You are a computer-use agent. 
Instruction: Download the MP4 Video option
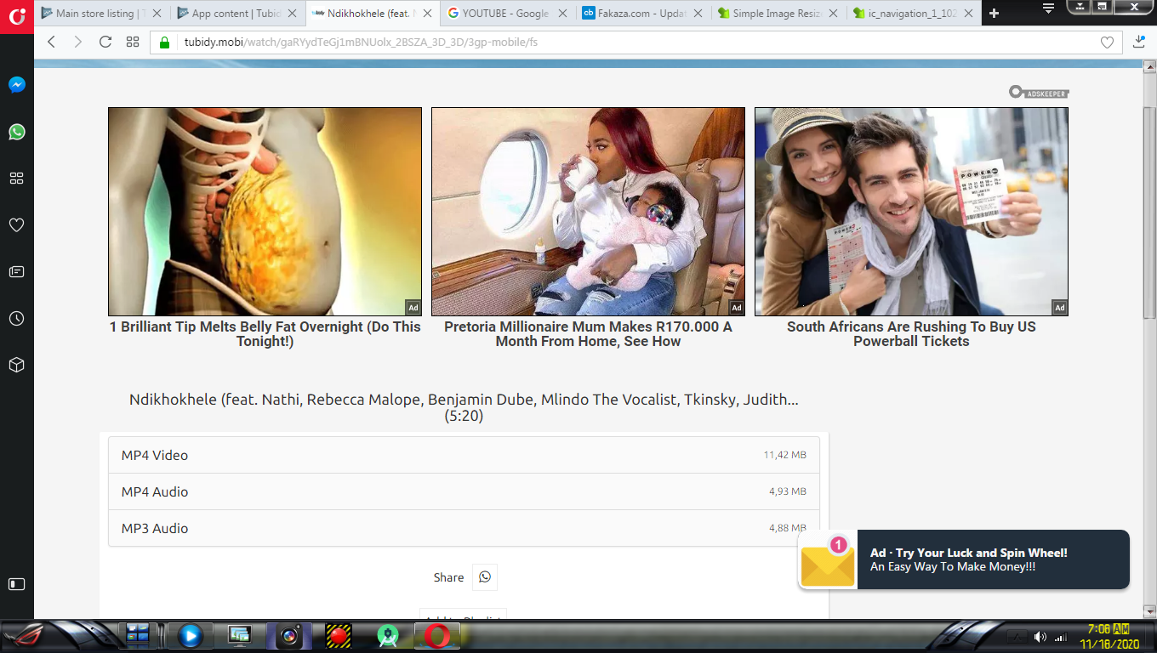464,455
